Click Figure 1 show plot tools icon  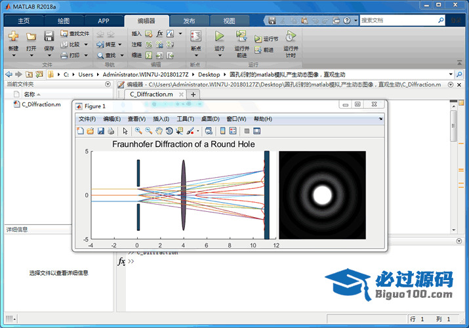pyautogui.click(x=256, y=131)
